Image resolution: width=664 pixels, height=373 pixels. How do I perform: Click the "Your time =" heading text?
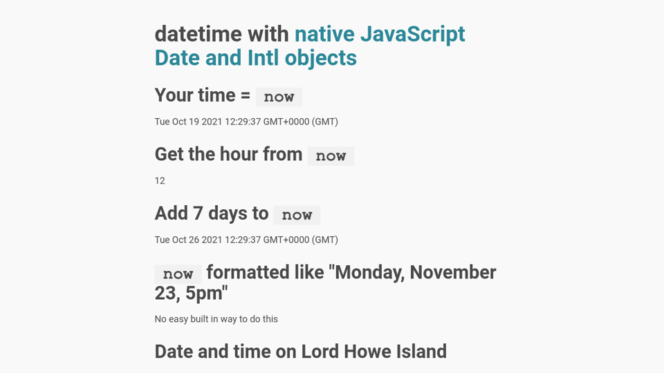point(202,95)
